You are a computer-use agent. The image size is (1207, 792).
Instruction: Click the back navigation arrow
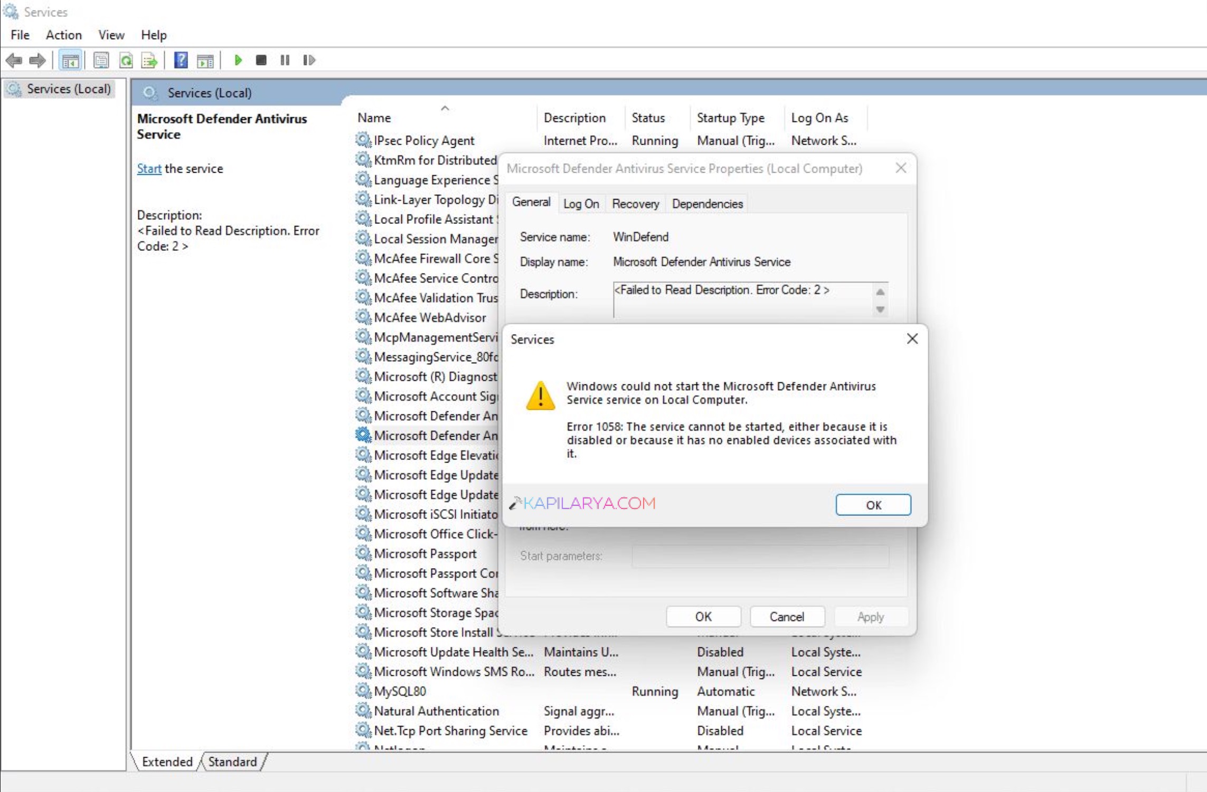(14, 60)
